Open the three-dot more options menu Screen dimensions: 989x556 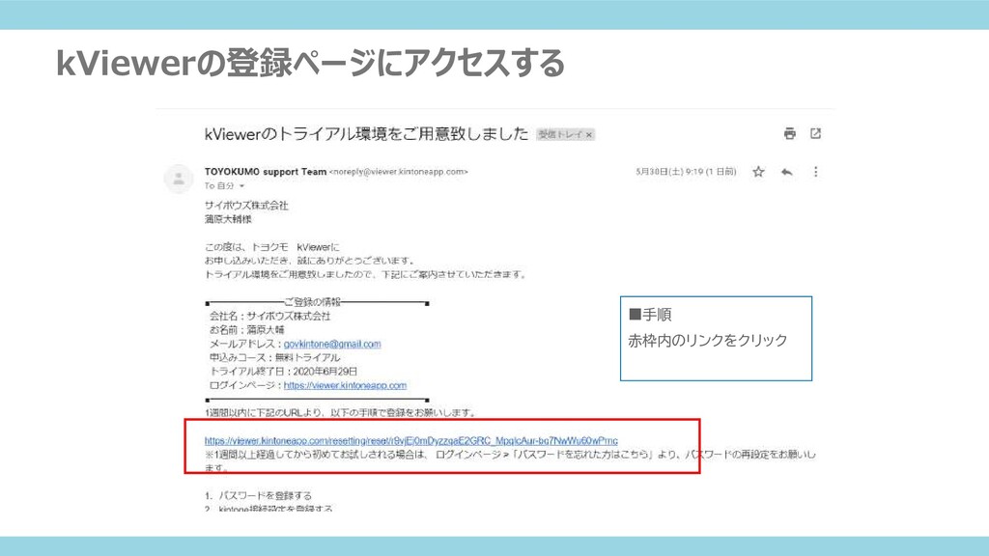(815, 172)
